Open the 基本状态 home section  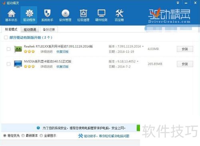pyautogui.click(x=11, y=16)
